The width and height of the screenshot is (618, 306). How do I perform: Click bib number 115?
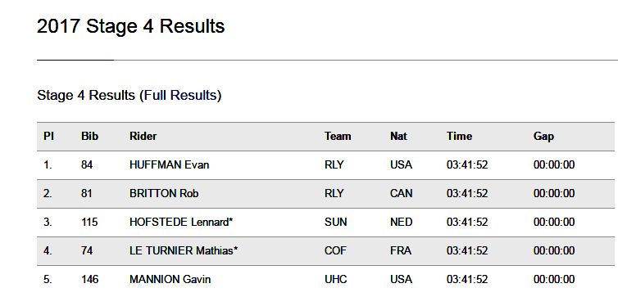tap(89, 223)
